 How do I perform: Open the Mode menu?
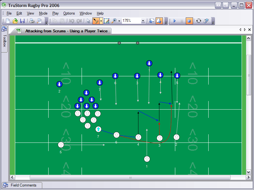[x=43, y=13]
